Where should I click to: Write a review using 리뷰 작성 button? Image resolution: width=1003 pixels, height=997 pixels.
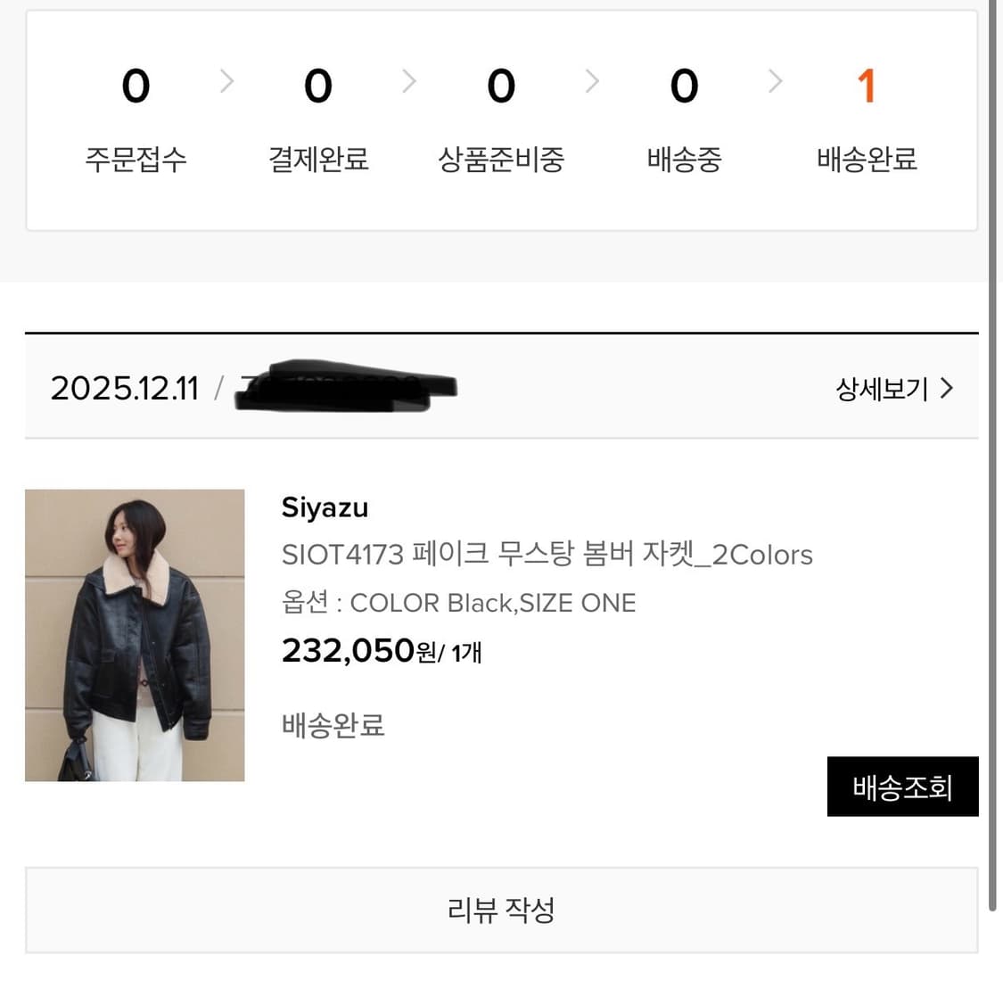501,910
